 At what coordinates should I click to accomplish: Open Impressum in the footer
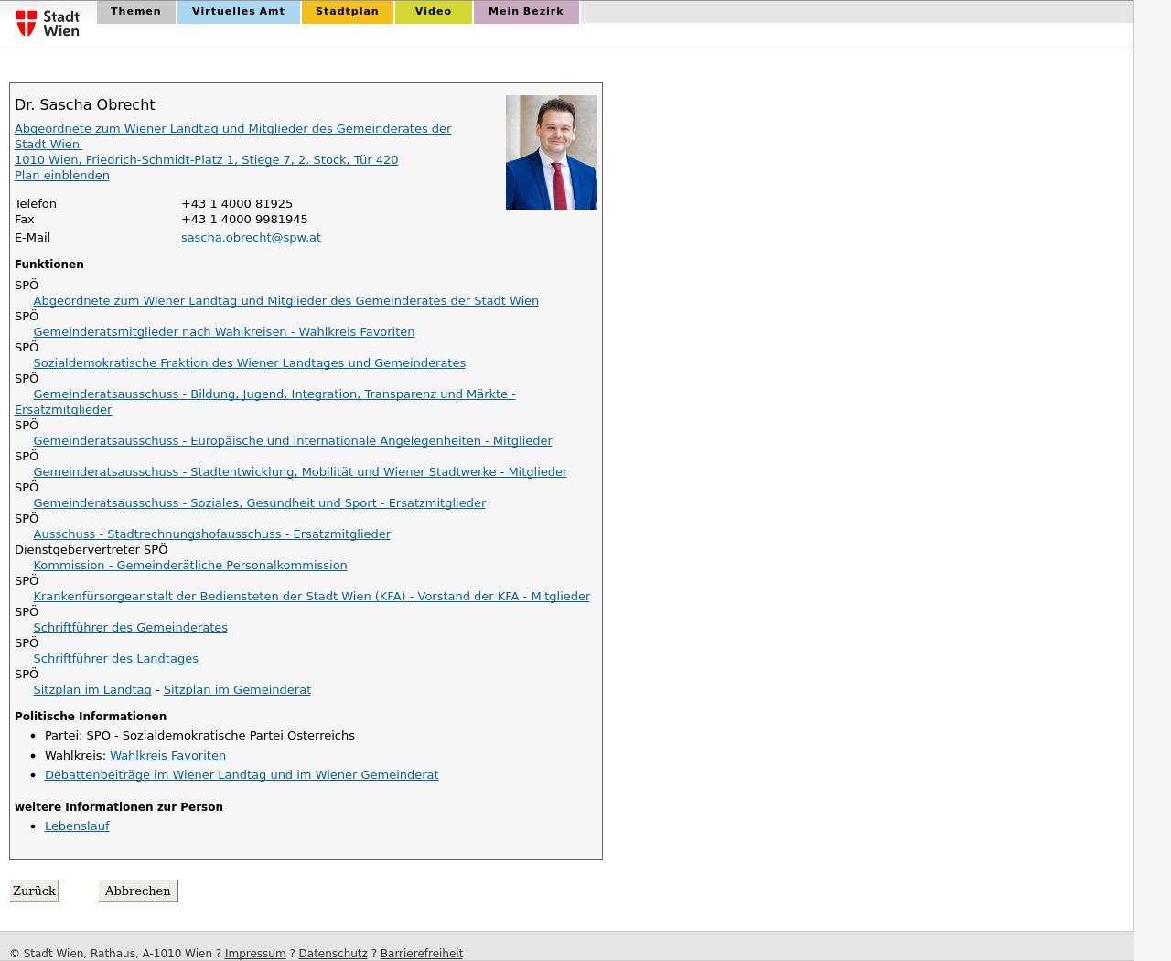pos(254,954)
